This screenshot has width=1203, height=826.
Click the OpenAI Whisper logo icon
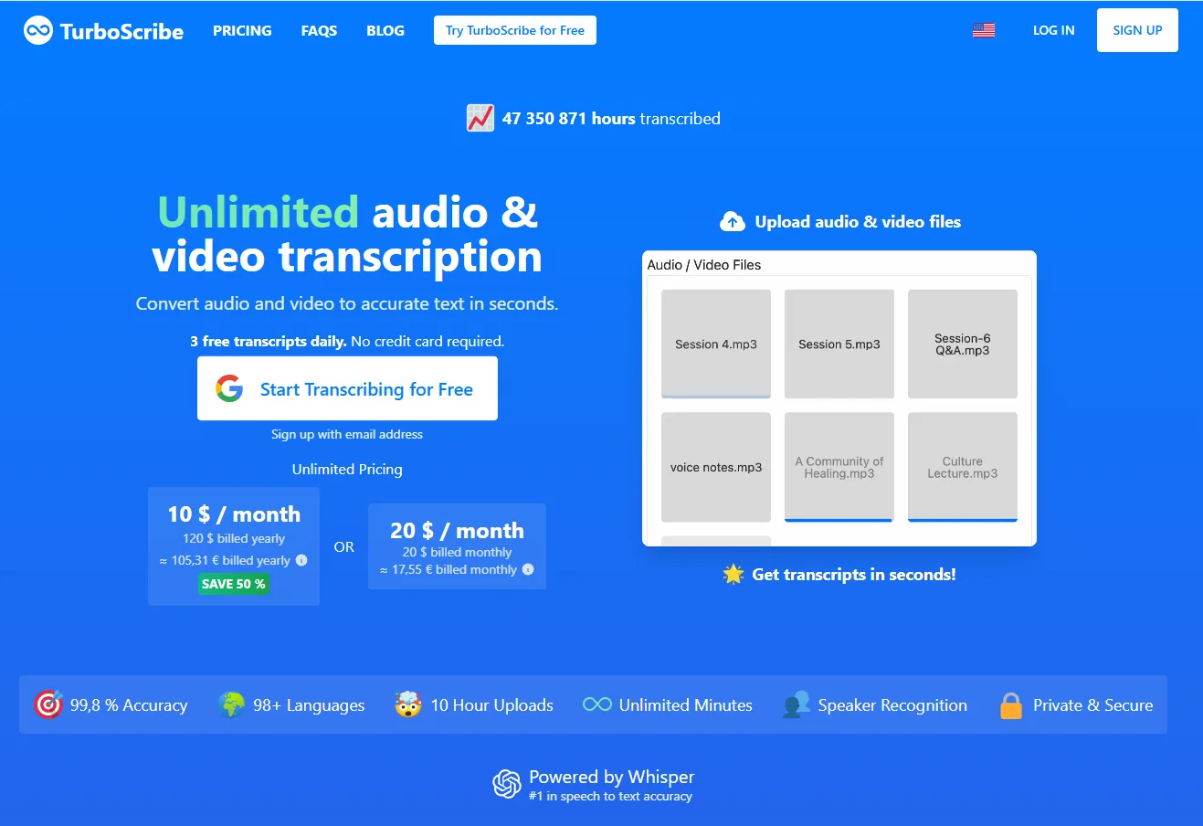pyautogui.click(x=507, y=784)
